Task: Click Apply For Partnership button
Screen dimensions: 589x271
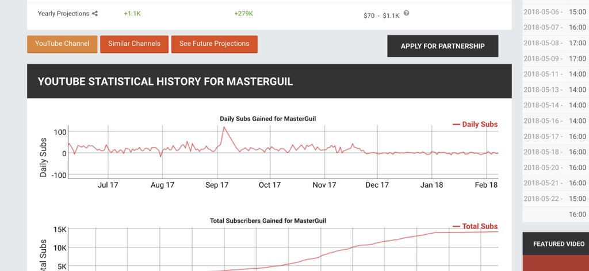Action: 442,46
